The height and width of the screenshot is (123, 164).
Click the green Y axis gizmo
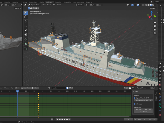(155, 16)
